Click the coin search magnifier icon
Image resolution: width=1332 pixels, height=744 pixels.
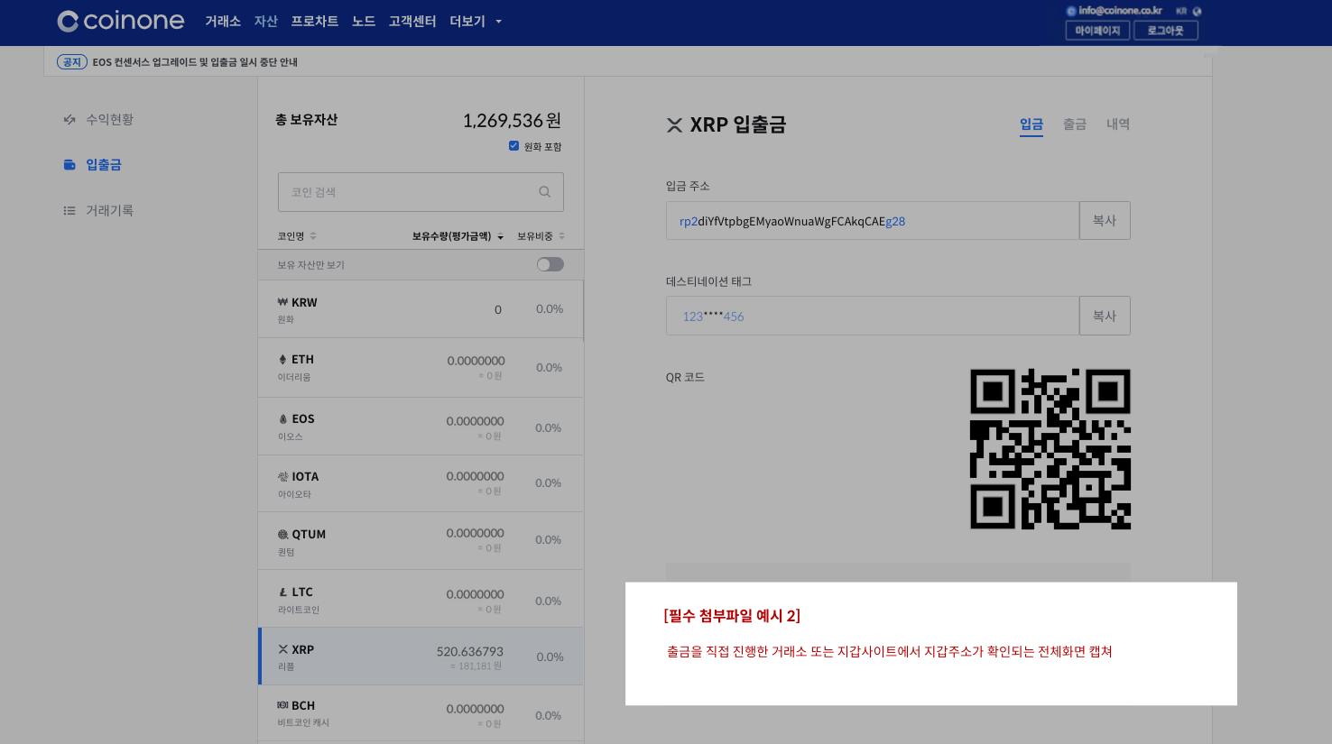click(544, 191)
